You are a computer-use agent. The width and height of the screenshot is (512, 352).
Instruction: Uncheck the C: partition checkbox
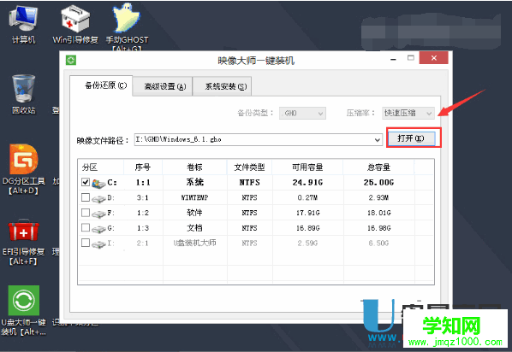click(x=86, y=182)
